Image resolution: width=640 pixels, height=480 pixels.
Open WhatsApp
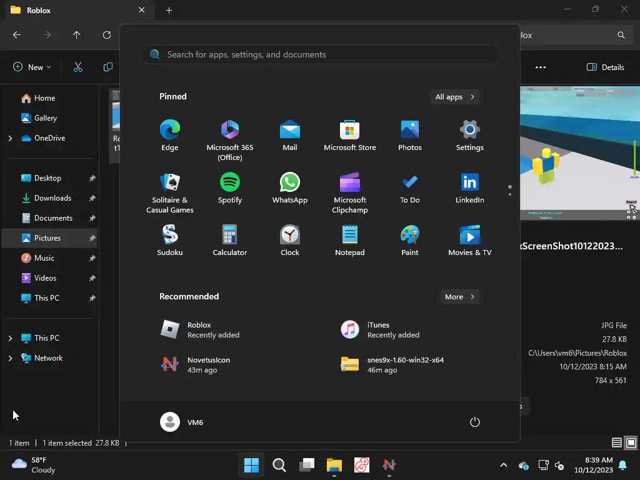coord(290,188)
